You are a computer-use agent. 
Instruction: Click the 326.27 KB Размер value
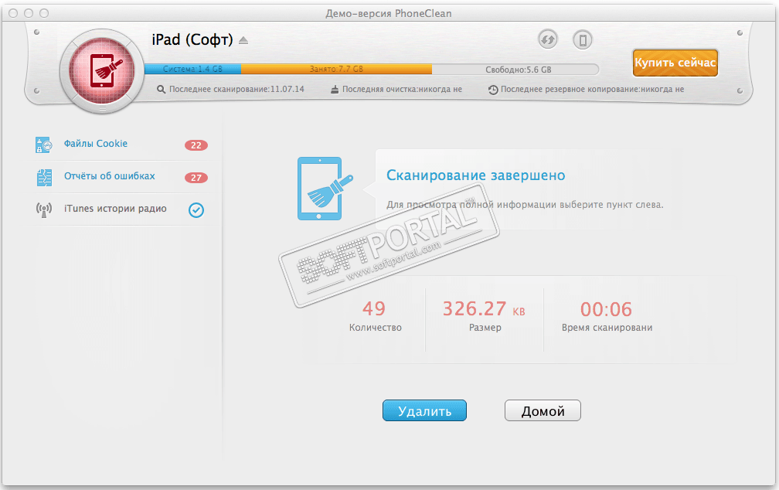pyautogui.click(x=484, y=309)
